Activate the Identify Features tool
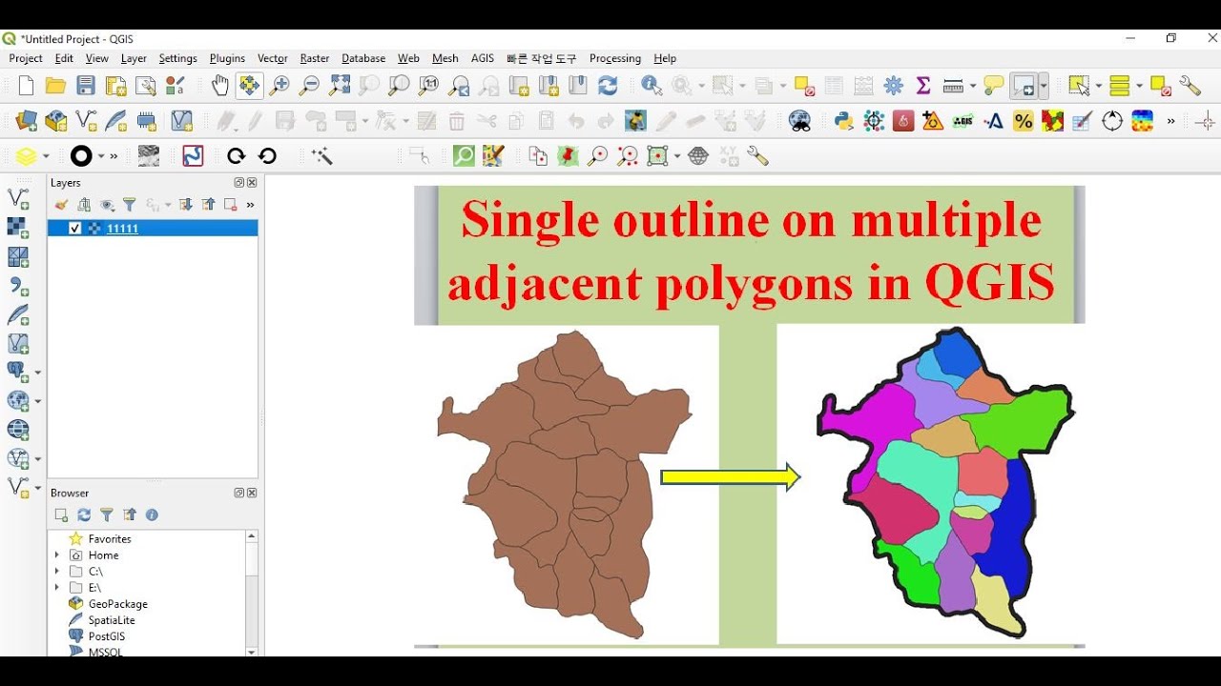 [652, 86]
